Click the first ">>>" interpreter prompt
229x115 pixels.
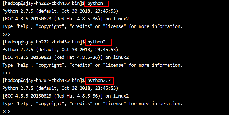6,34
